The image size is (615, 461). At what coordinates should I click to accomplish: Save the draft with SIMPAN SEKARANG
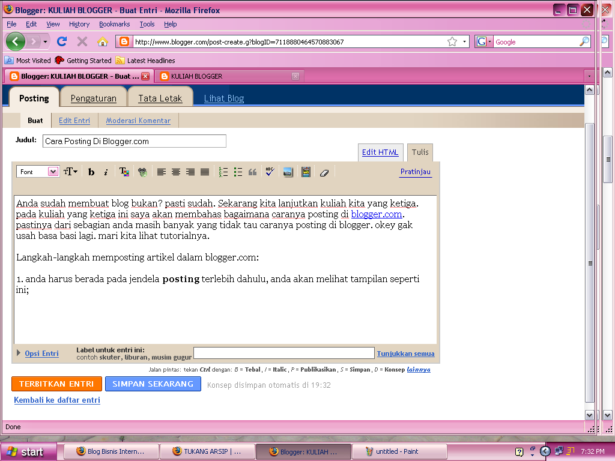click(x=153, y=384)
